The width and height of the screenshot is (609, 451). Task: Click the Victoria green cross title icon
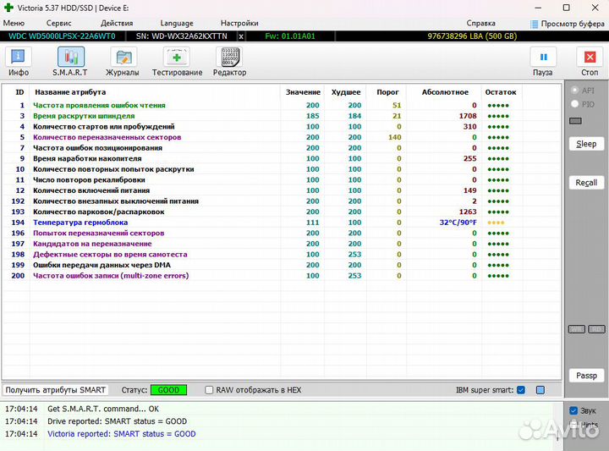coord(8,8)
